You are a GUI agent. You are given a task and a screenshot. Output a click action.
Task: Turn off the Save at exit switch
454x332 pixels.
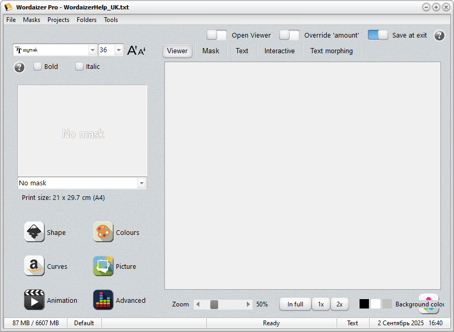(378, 35)
